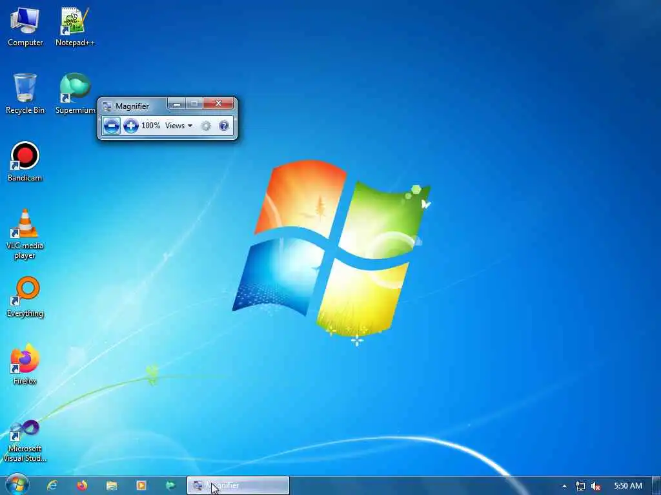Screen dimensions: 661x495
Task: Open Magnifier help question mark icon
Action: (224, 126)
